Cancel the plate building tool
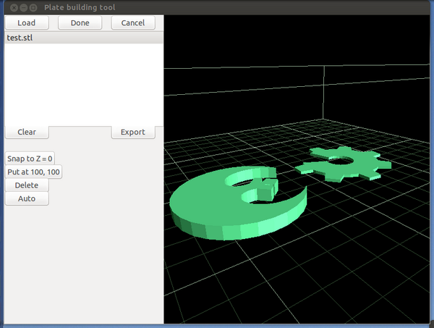Viewport: 434px width, 328px height. click(x=133, y=22)
